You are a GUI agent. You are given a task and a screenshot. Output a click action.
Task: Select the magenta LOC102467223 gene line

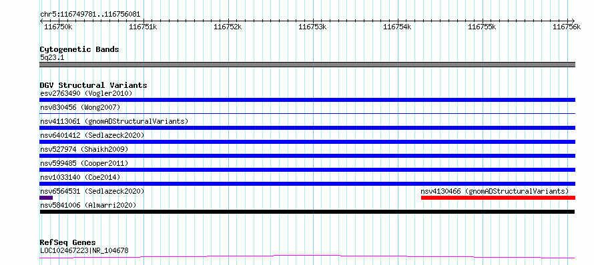click(307, 257)
